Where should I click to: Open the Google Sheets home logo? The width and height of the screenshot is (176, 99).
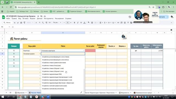[x=4, y=17]
